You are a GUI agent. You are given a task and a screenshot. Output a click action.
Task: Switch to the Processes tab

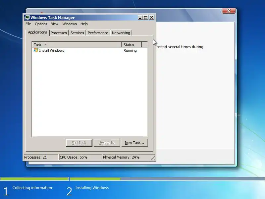(x=59, y=33)
